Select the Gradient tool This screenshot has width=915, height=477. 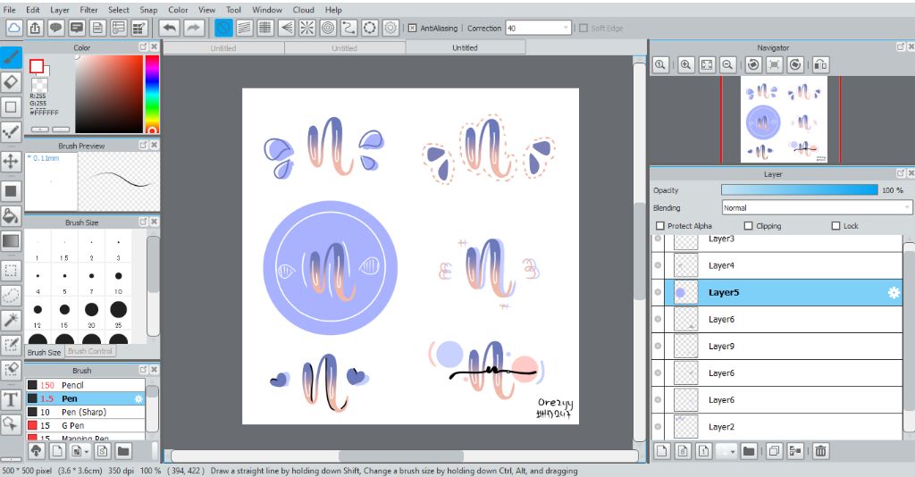point(11,241)
